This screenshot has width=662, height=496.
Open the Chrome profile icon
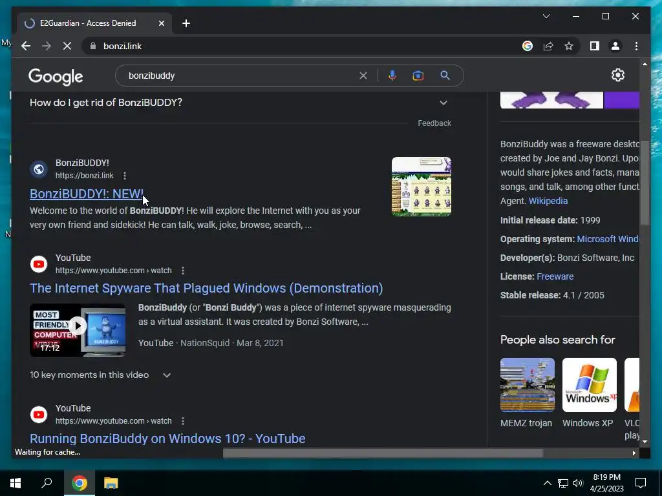(615, 46)
